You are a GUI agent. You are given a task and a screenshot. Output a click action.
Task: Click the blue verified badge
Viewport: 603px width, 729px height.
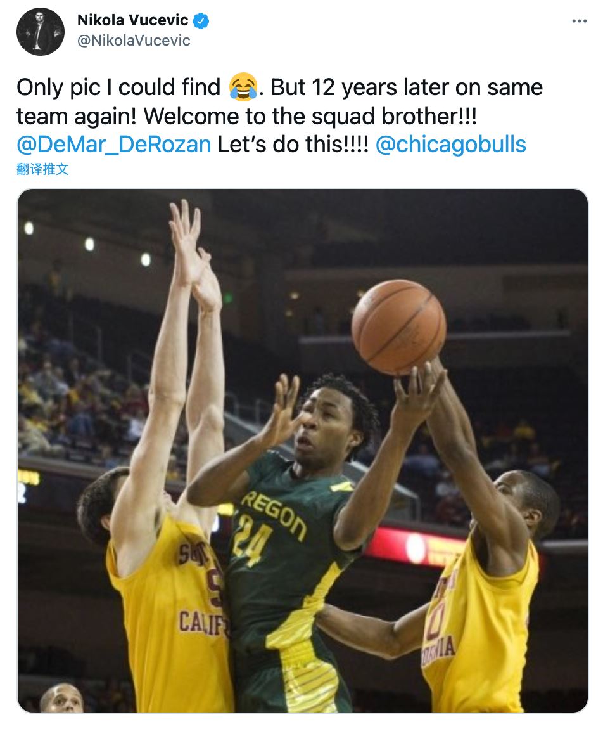coord(201,21)
